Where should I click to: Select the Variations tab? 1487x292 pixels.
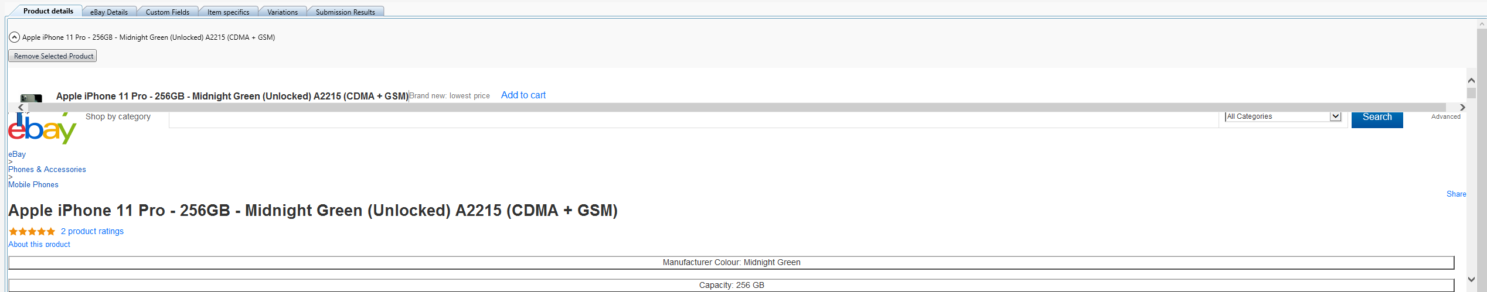[283, 12]
